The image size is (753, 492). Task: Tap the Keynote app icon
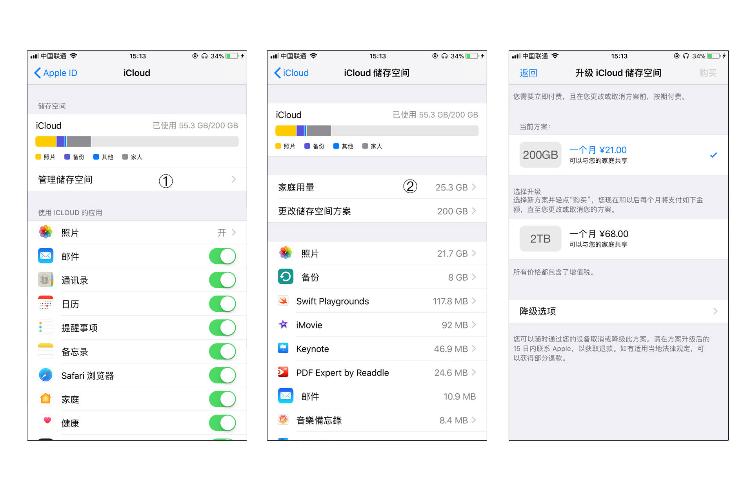pos(283,349)
